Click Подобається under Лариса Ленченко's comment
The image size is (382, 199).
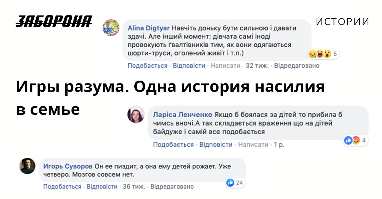click(x=173, y=144)
